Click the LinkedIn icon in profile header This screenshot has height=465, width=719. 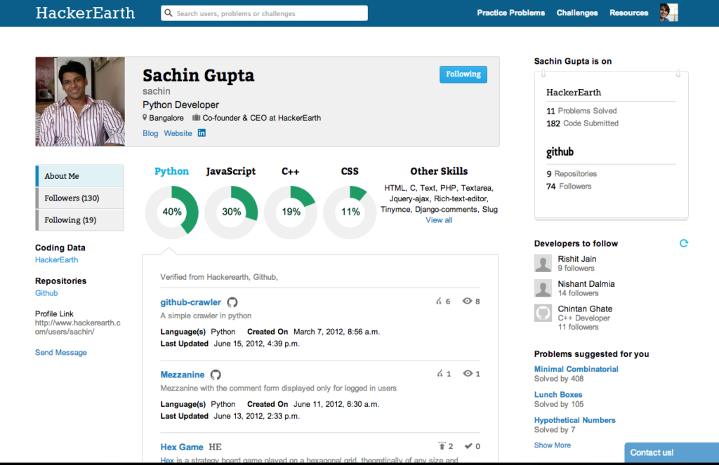coord(202,133)
